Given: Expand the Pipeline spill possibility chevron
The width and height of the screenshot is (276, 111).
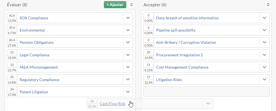Looking at the screenshot, I should click(264, 30).
